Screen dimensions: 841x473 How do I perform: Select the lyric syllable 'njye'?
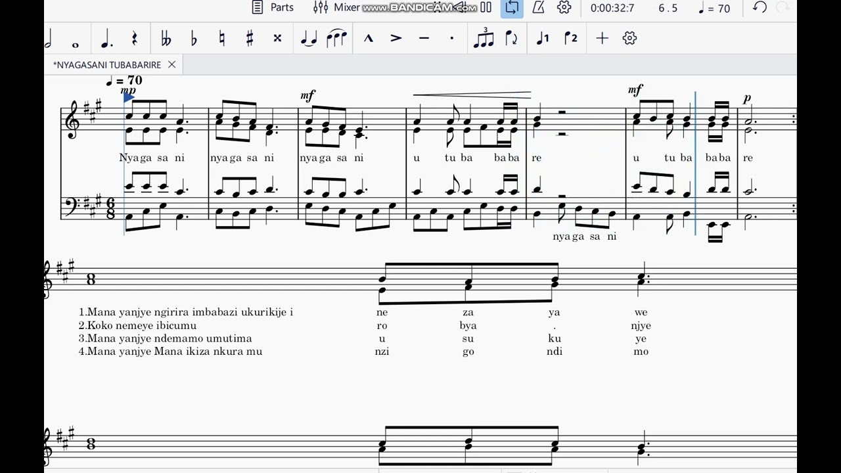coord(641,326)
